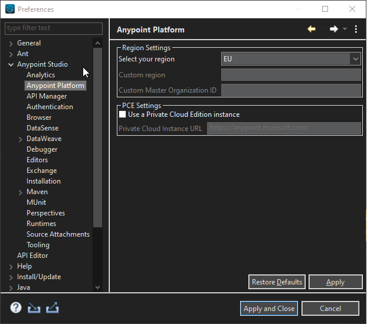Select Source Attachments in the tree
The image size is (367, 324).
click(58, 234)
